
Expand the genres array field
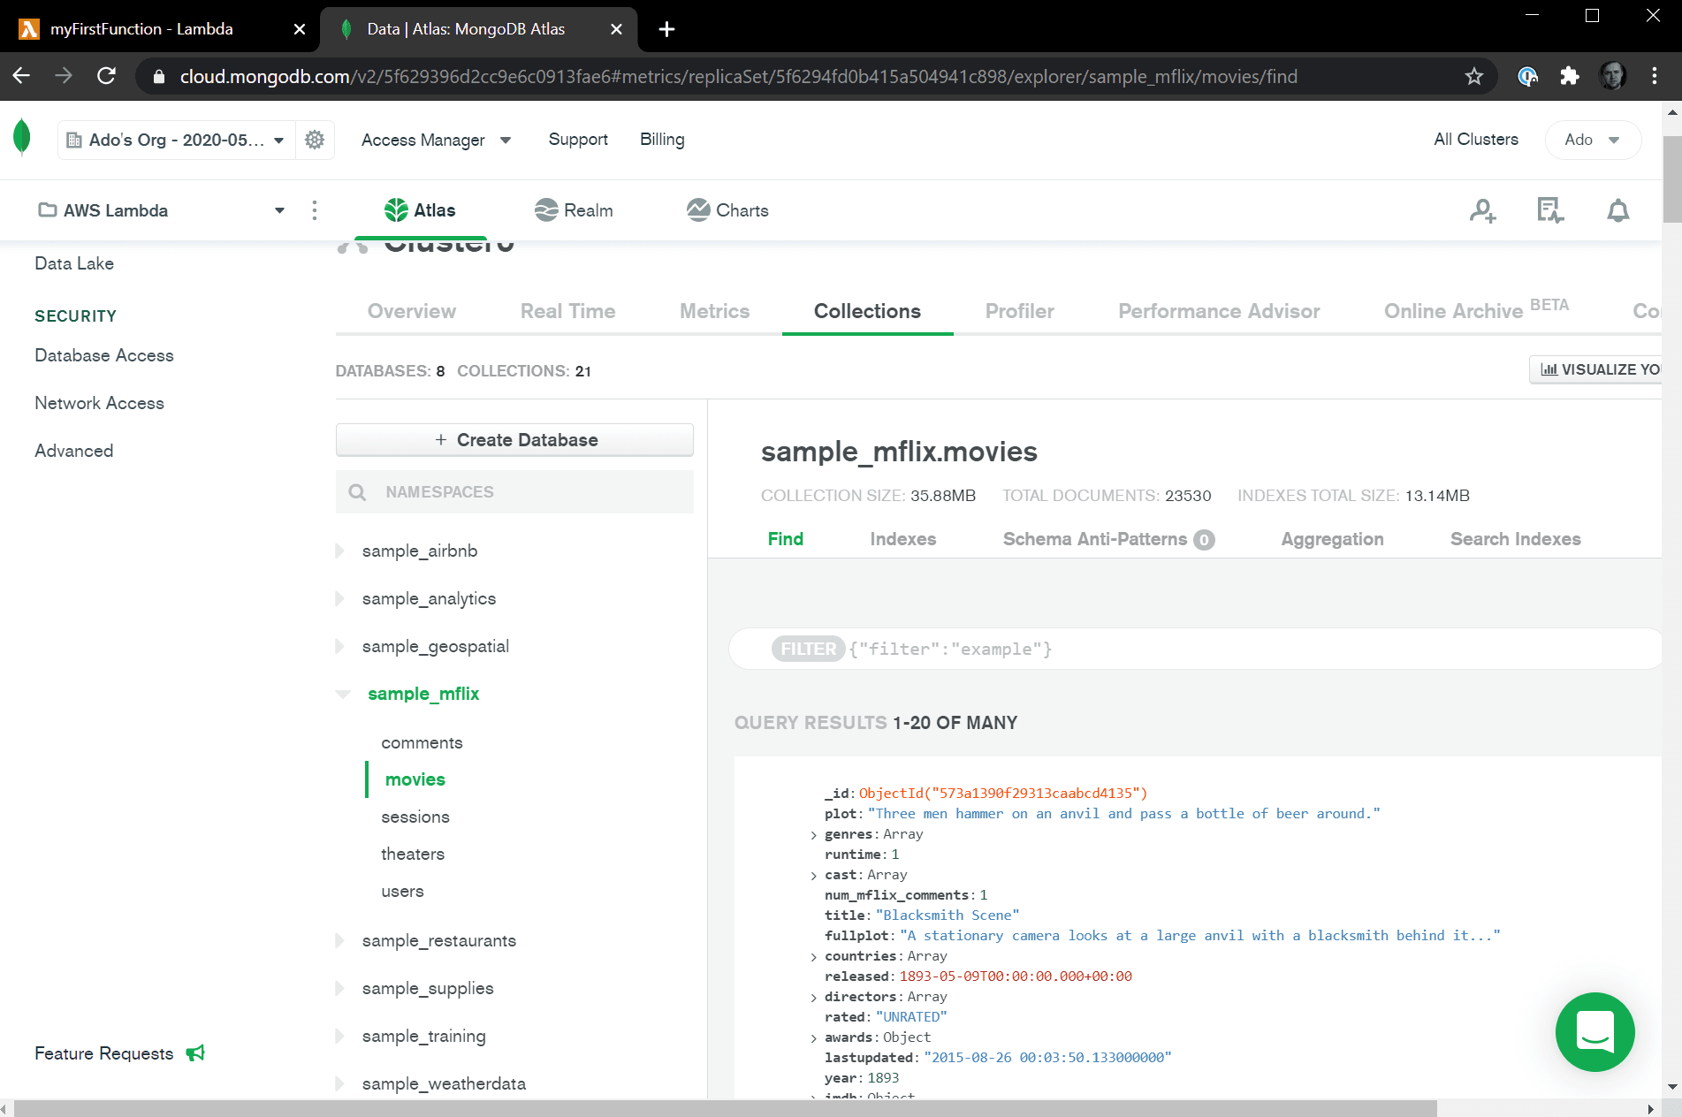[x=813, y=835]
